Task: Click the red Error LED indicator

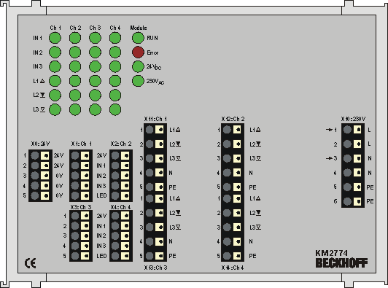Action: tap(138, 52)
